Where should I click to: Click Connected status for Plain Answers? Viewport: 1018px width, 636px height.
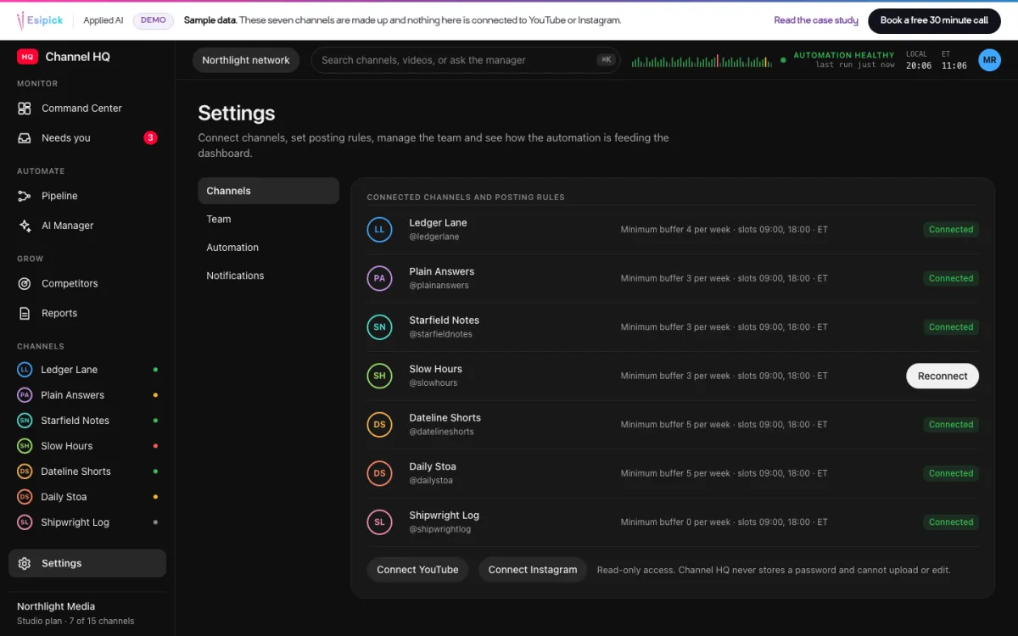(951, 278)
